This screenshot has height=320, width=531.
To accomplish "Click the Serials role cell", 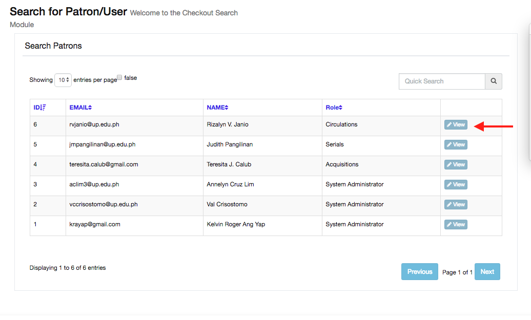I will click(x=335, y=144).
